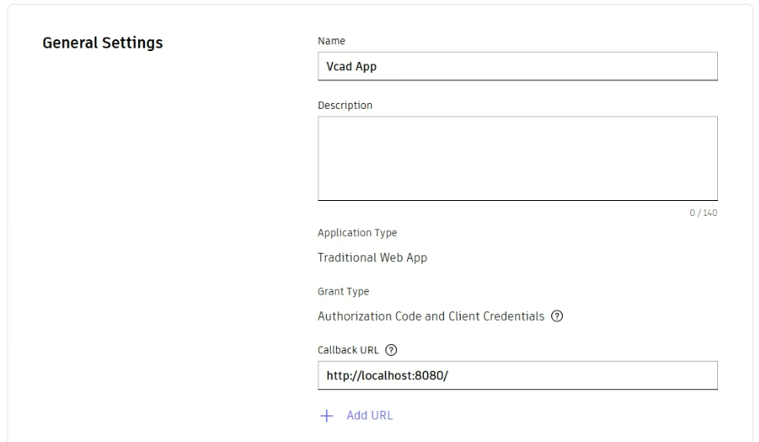Focus the Name input field
Screen dimensions: 759x442
pyautogui.click(x=517, y=66)
